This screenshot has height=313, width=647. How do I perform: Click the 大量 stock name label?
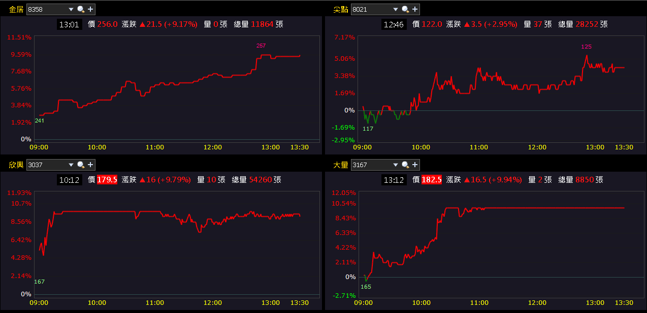341,165
